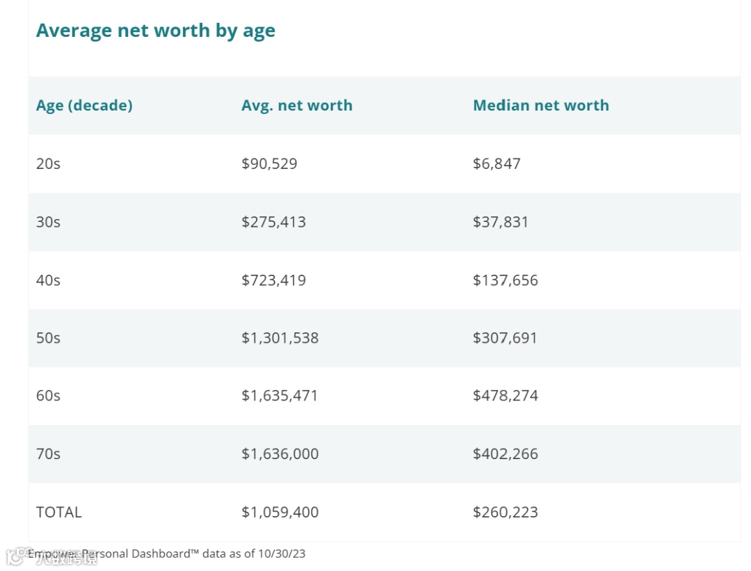
Task: Select the $137,656 median cell
Action: click(x=506, y=280)
